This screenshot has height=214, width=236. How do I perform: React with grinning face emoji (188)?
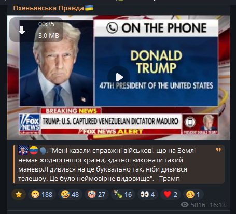point(42,194)
